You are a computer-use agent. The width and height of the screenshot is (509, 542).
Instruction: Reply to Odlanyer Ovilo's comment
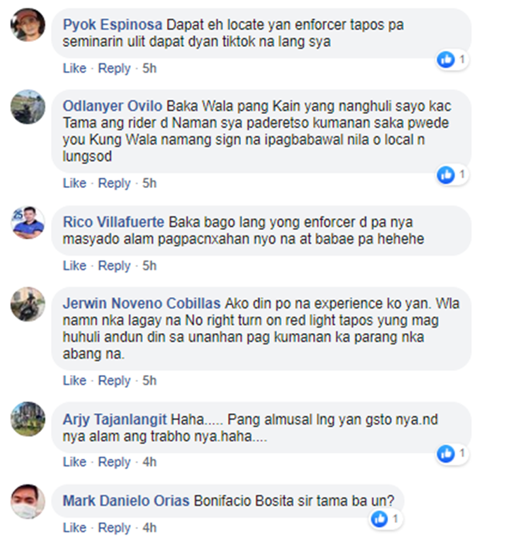pos(114,183)
